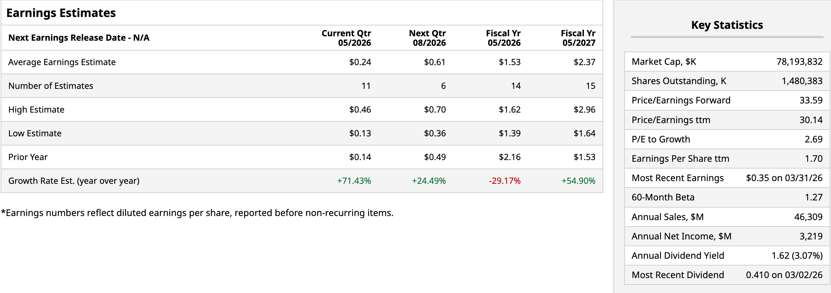Screen dimensions: 831x293
Task: Select the Current Qtr 05/2026 column header
Action: (x=346, y=38)
